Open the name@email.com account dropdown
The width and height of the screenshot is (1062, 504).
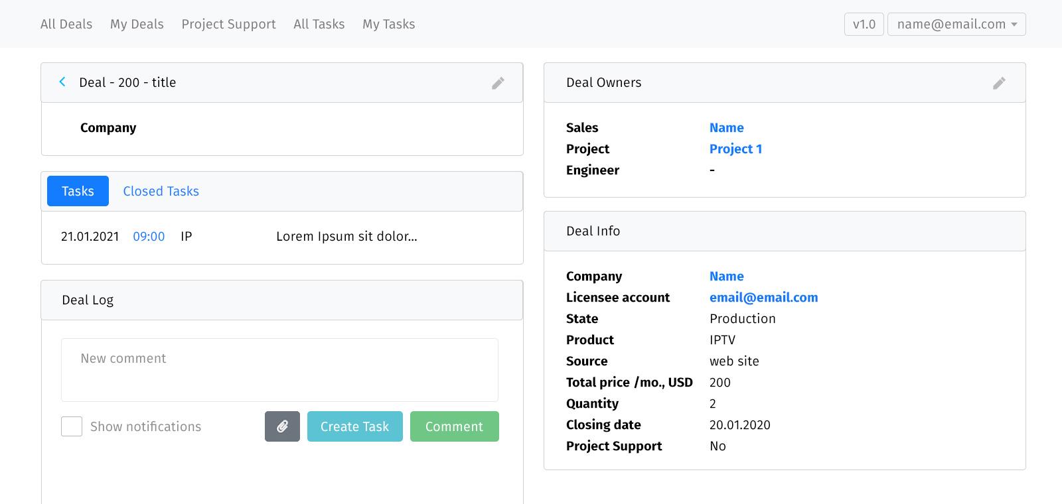click(x=956, y=25)
